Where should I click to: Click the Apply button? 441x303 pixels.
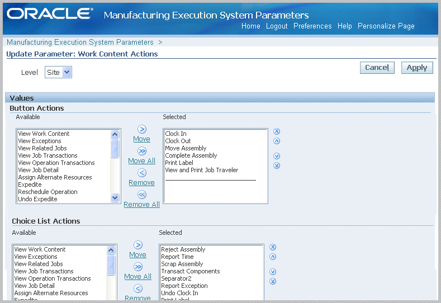pyautogui.click(x=417, y=68)
